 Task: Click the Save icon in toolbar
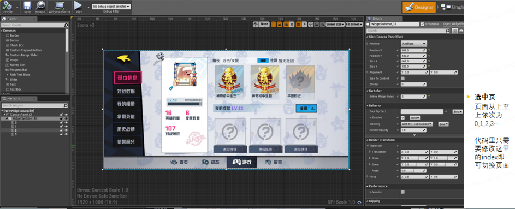[x=27, y=7]
